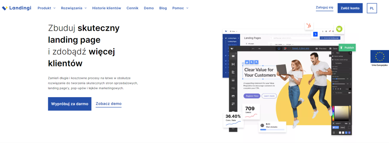Screen dimensions: 389x143
Task: Open the Sales account dropdown in dashboard
Action: click(234, 31)
